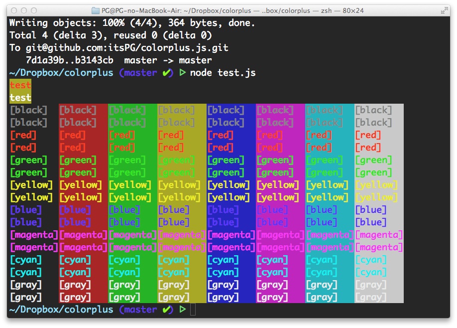Click the checkmark icon in the bottom prompt
The image size is (457, 328).
(x=167, y=309)
